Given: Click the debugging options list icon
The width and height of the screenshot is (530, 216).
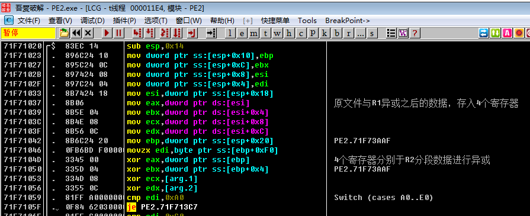Looking at the screenshot, I should (391, 33).
